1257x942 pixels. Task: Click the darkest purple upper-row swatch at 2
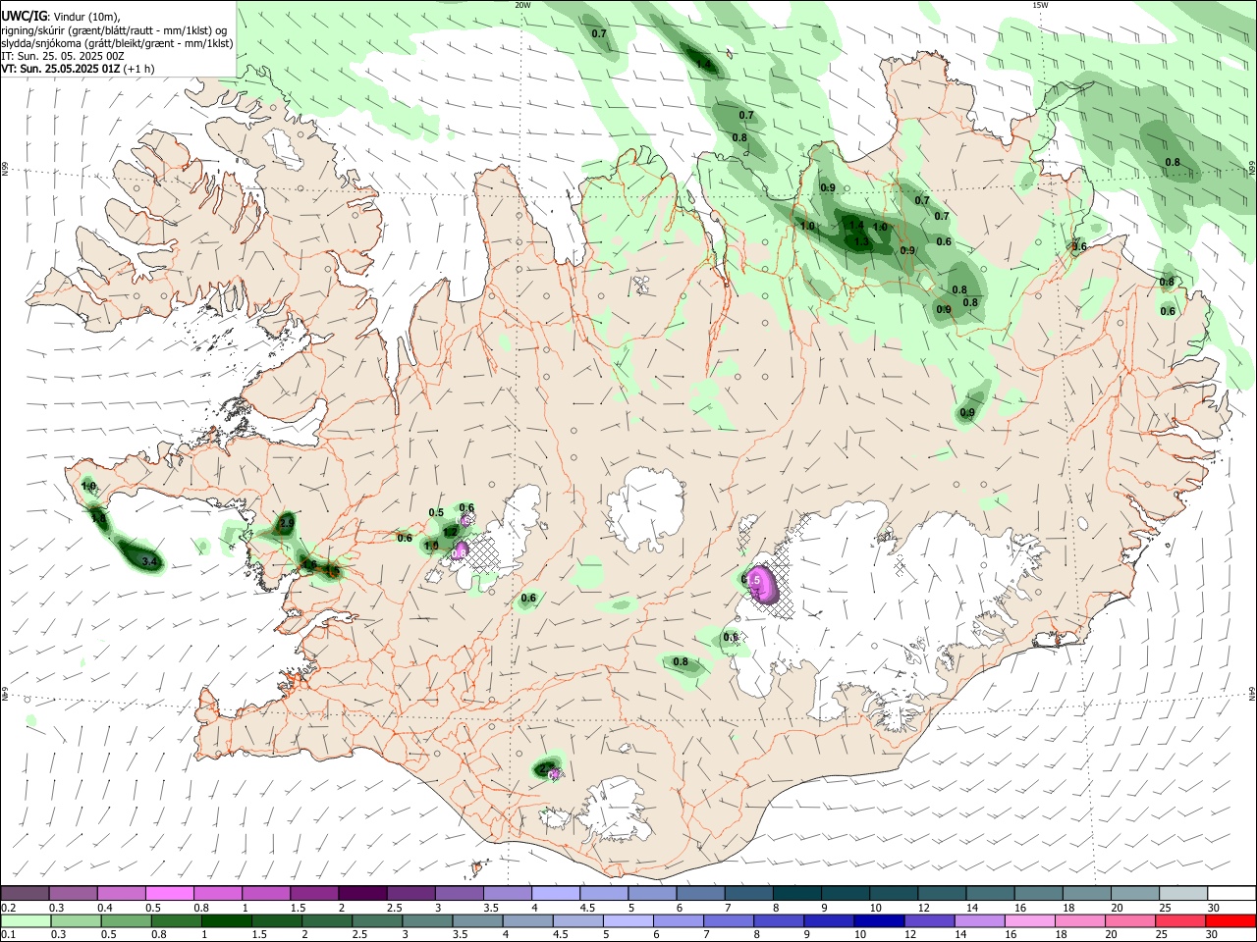[361, 893]
